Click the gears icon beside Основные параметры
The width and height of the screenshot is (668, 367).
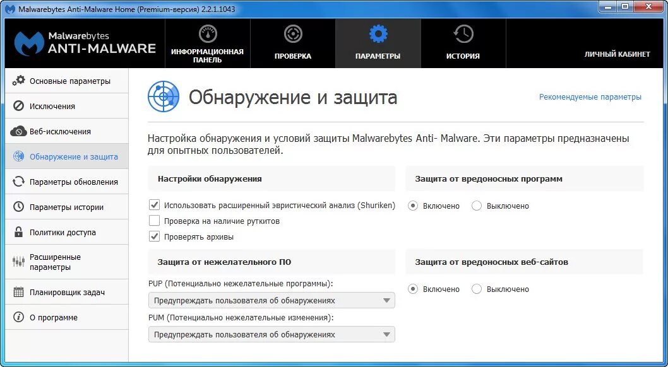(18, 81)
